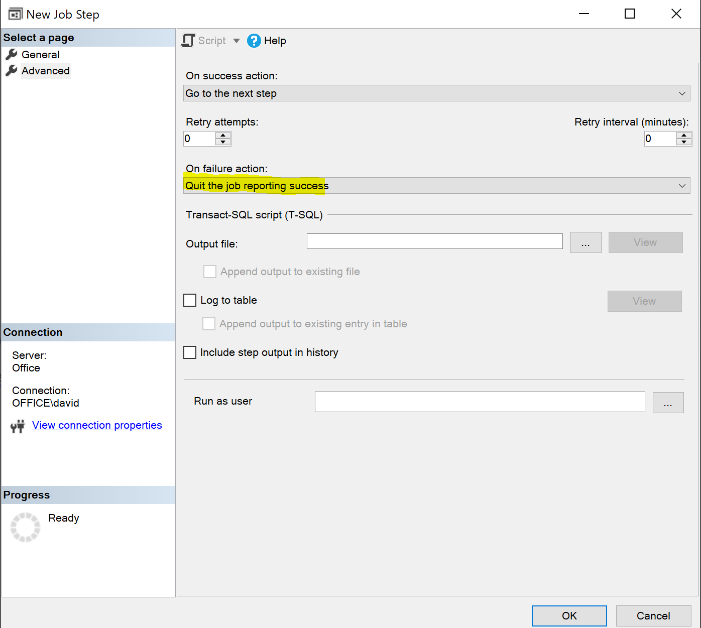Image resolution: width=701 pixels, height=628 pixels.
Task: Click the New Job Step title bar icon
Action: [14, 14]
